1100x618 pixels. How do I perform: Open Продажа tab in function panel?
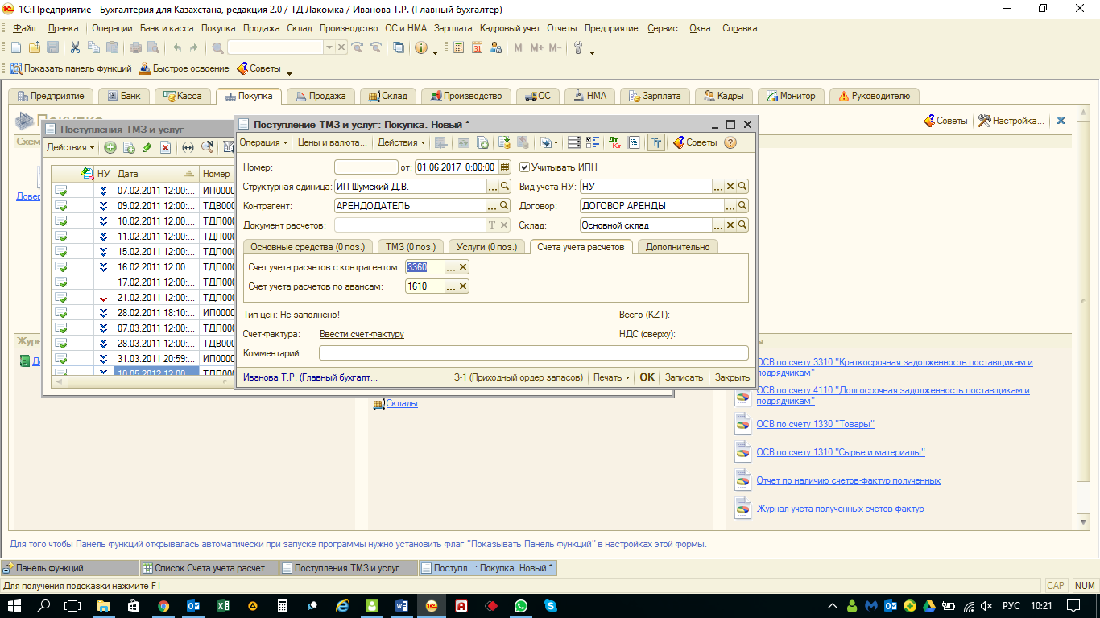(320, 96)
